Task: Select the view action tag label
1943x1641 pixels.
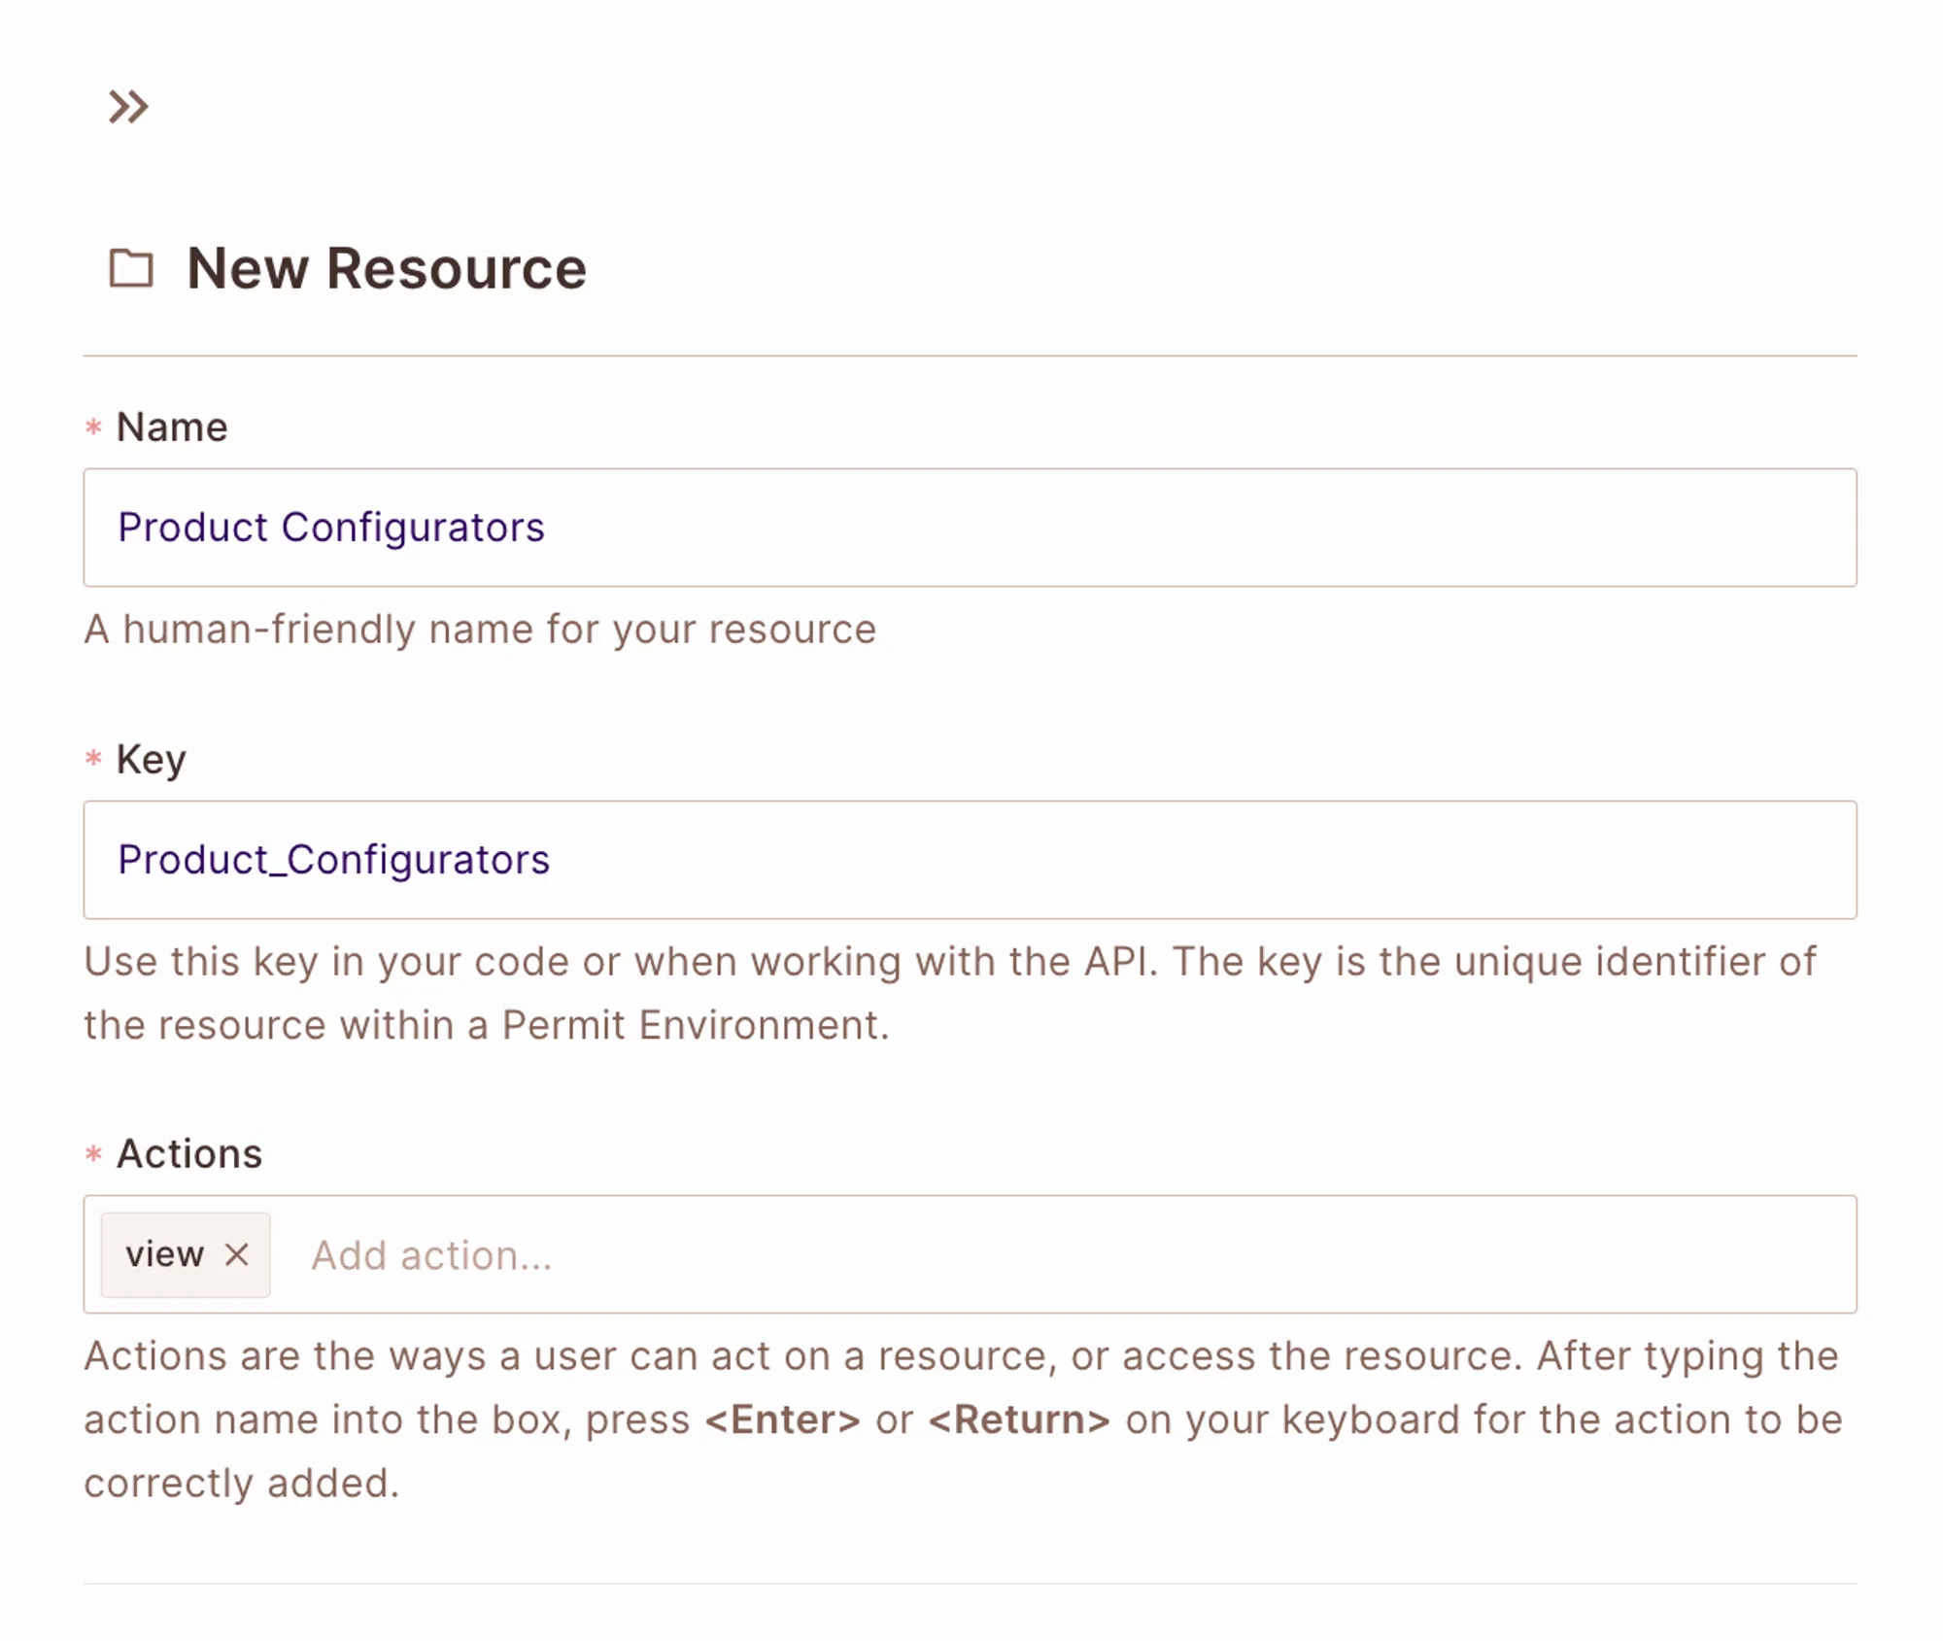Action: (164, 1254)
